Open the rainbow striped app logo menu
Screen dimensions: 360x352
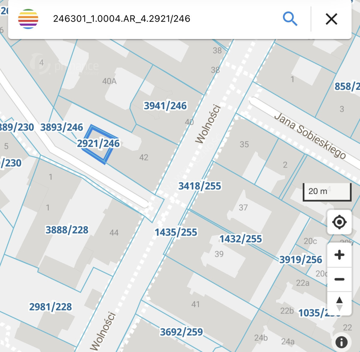tap(28, 19)
